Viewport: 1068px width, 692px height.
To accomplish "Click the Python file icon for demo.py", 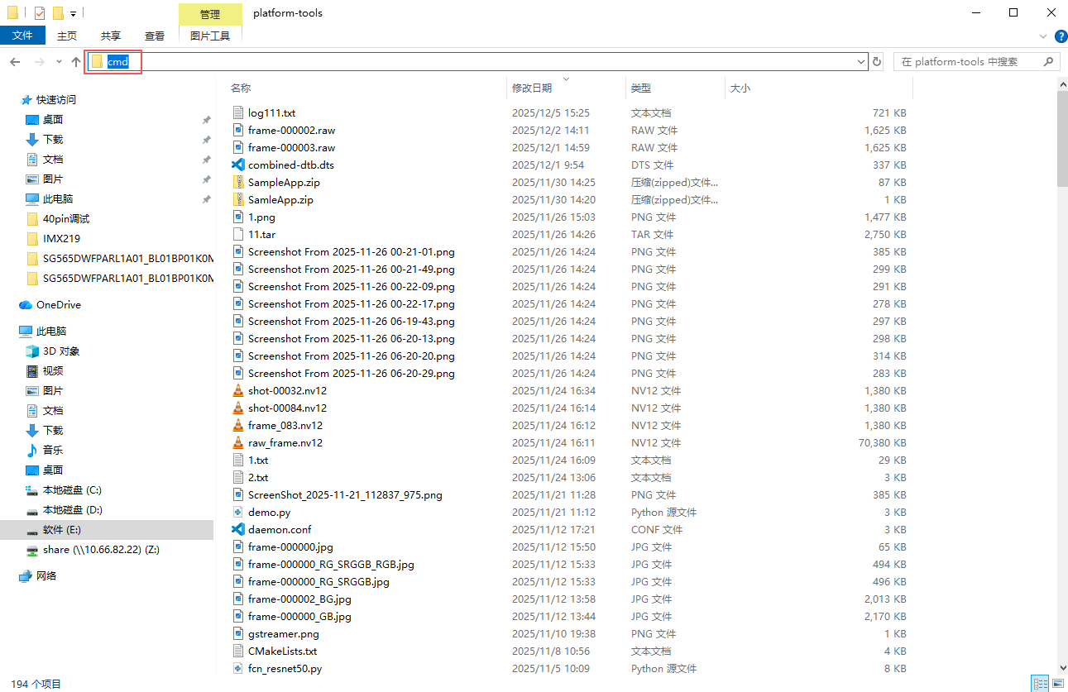I will tap(238, 513).
